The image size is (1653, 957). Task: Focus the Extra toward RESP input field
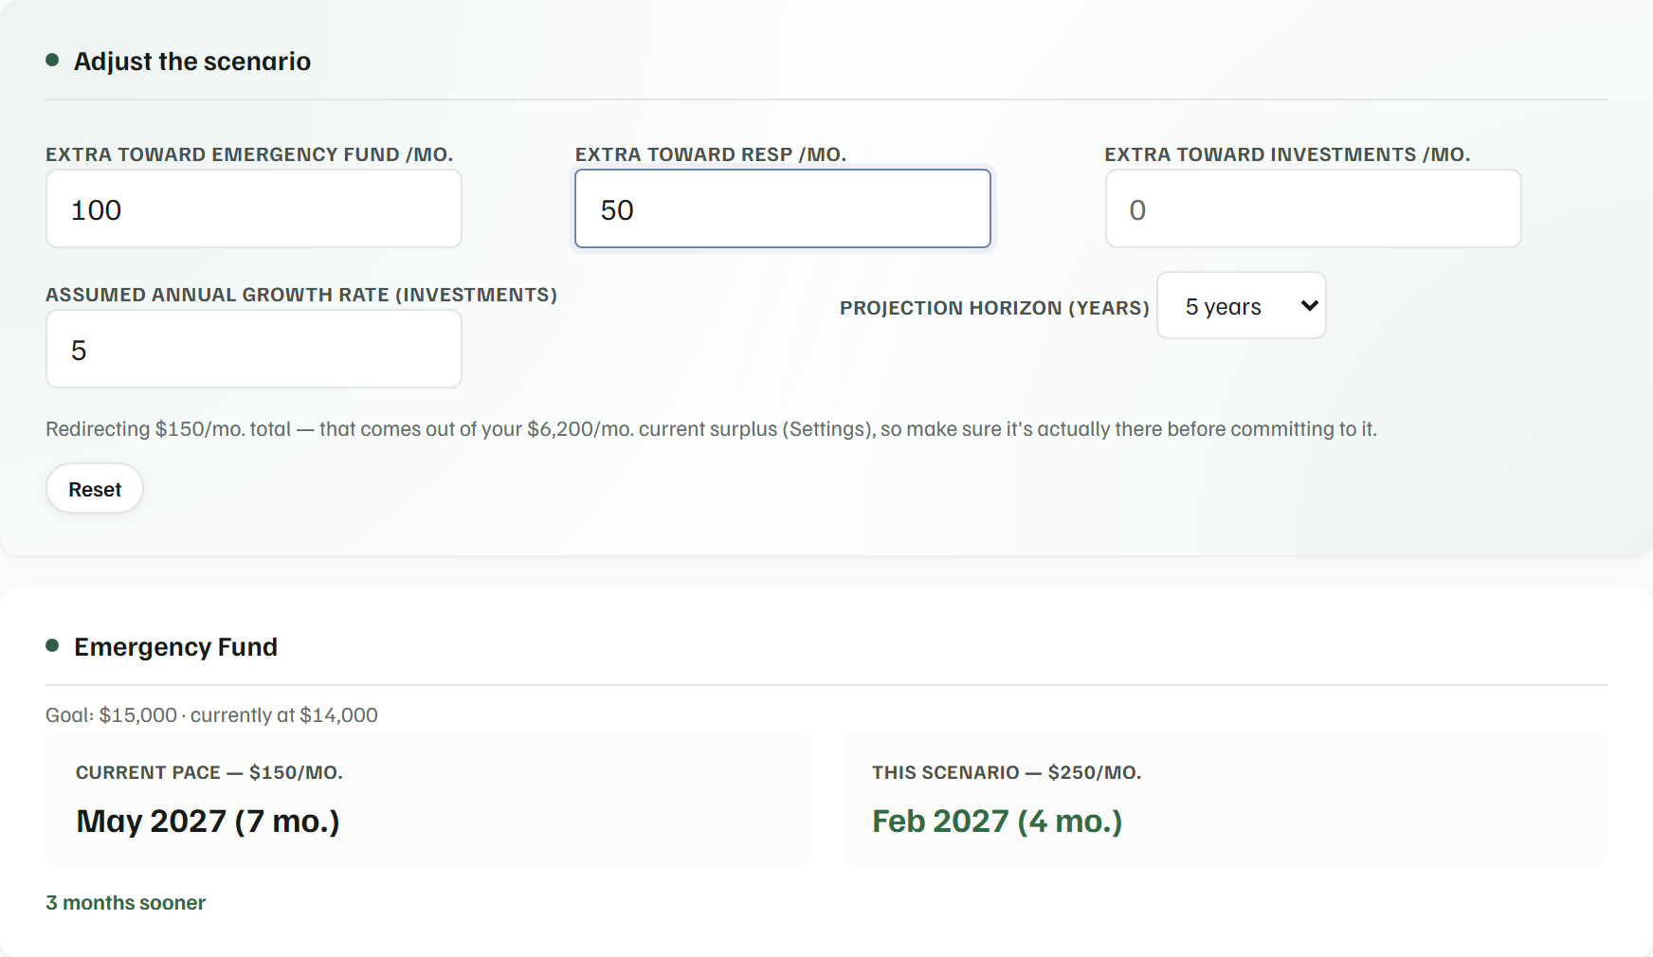coord(783,208)
